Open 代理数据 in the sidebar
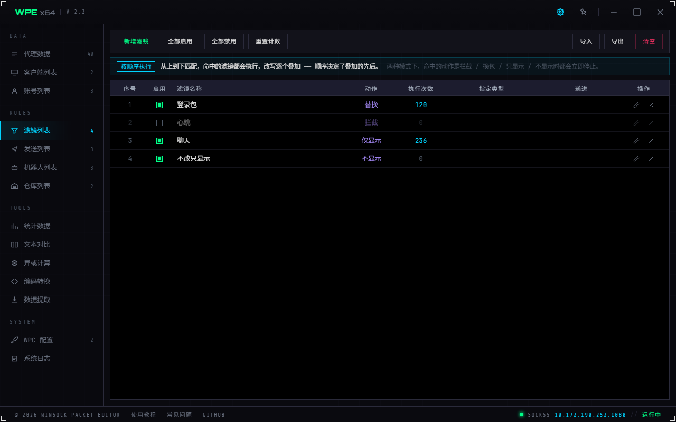This screenshot has width=676, height=422. click(x=52, y=54)
